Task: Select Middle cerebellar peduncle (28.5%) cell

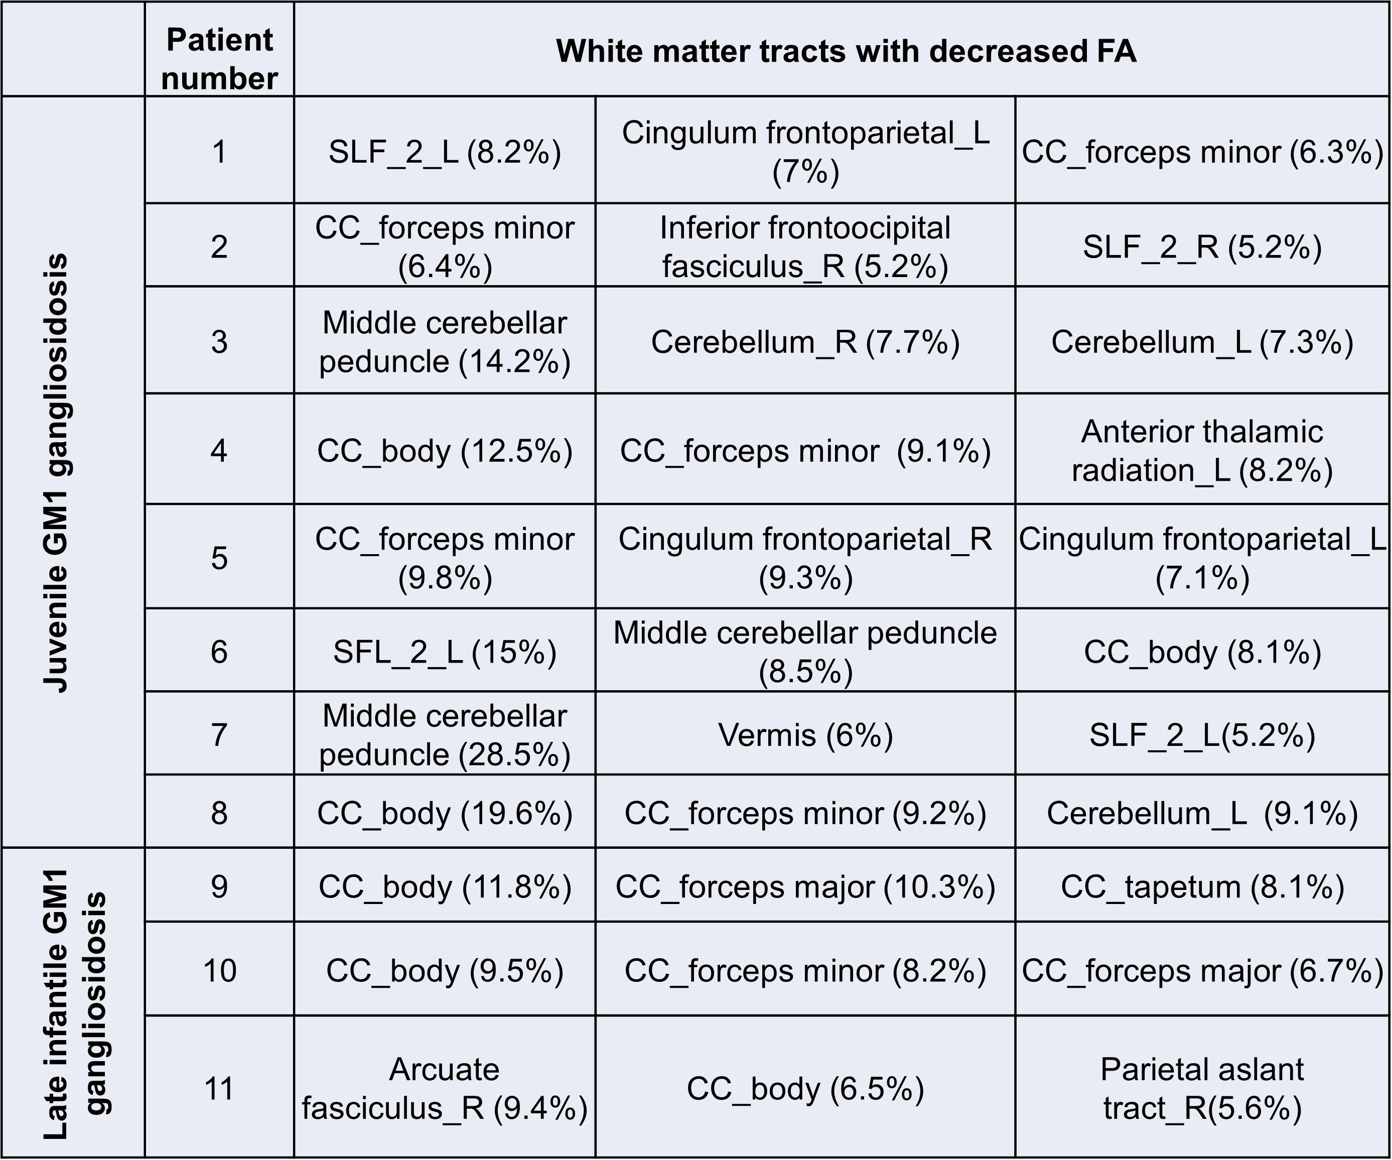Action: tap(445, 735)
